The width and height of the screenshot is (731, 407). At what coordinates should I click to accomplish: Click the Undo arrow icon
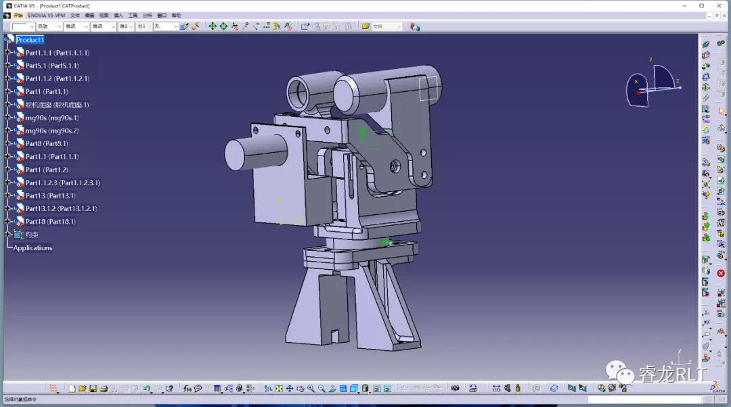click(148, 388)
